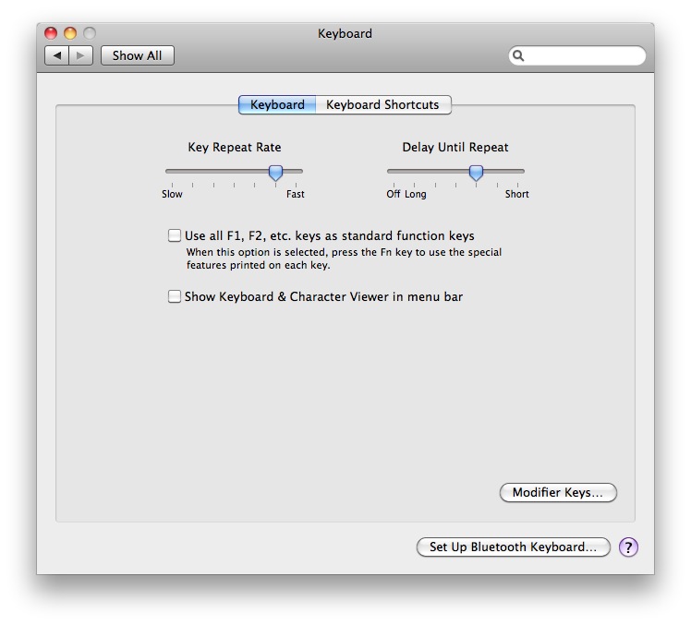Screen dimensions: 691x625
Task: Focus the search field in toolbar
Action: coord(577,55)
